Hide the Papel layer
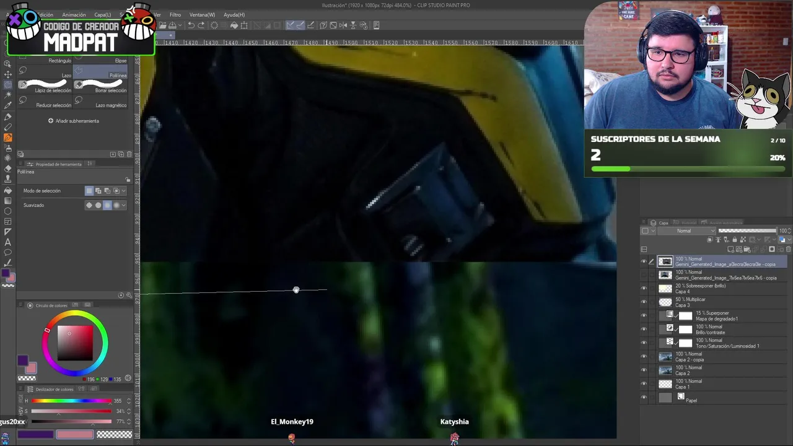 [644, 398]
